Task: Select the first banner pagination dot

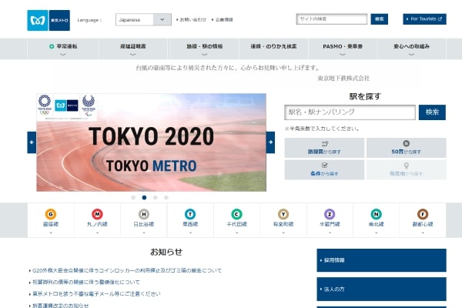Action: point(133,197)
